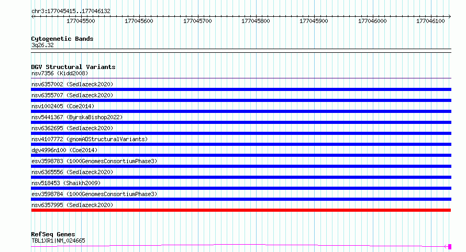This screenshot has height=252, width=466.
Task: Click the 177045900 ruler position
Action: [314, 21]
